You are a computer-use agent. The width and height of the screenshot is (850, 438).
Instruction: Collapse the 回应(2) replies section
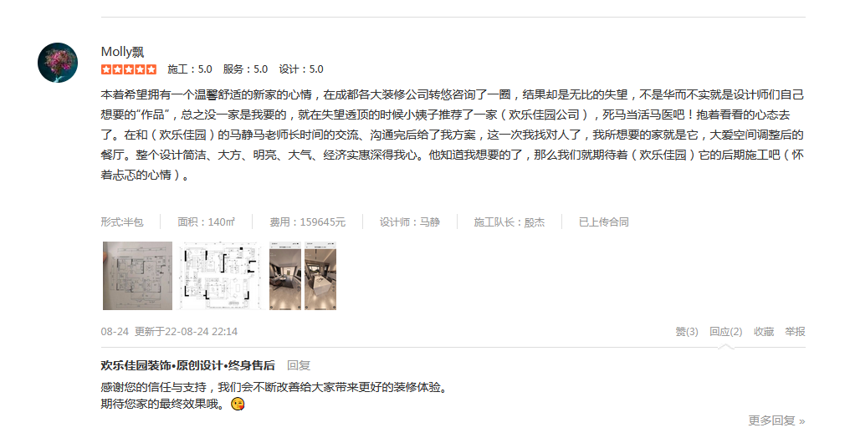tap(726, 331)
